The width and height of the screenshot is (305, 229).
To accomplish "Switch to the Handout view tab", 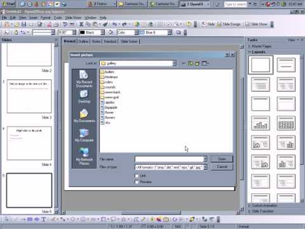I will (110, 41).
